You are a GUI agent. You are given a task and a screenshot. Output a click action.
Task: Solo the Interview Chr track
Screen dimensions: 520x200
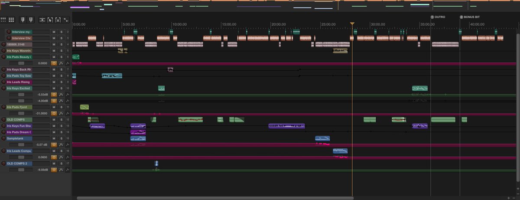point(61,38)
